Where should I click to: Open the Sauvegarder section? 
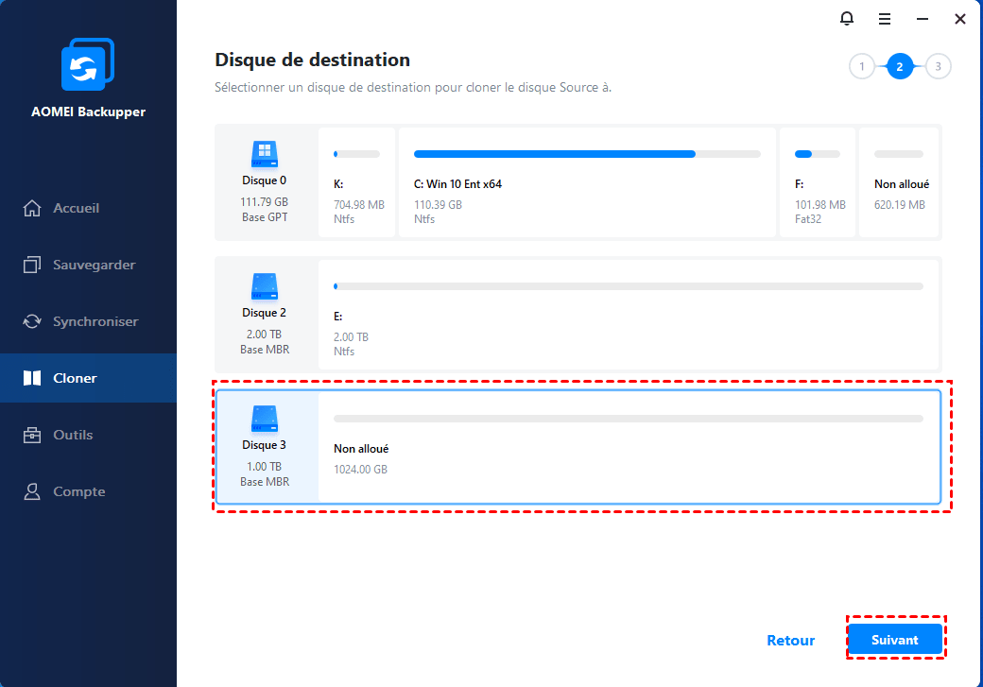click(x=88, y=265)
